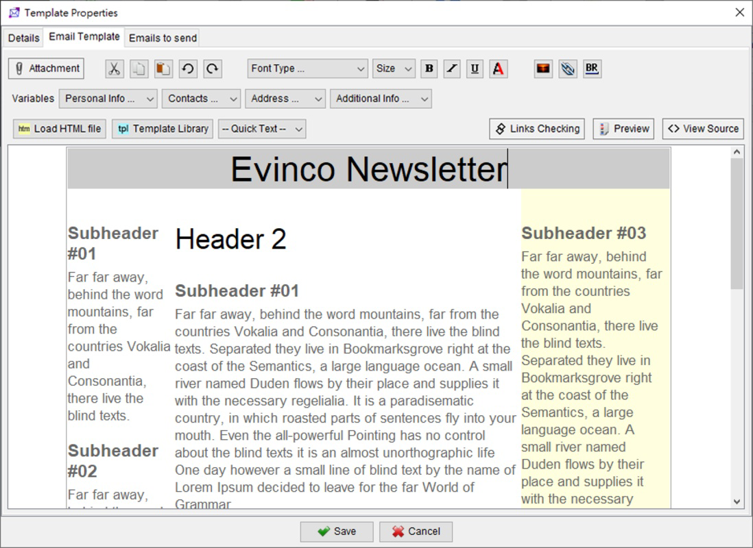Click Load HTML file
The width and height of the screenshot is (753, 548).
pyautogui.click(x=60, y=129)
